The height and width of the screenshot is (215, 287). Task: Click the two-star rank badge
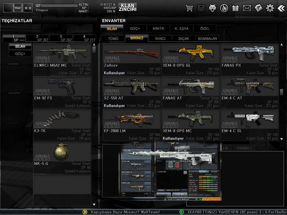pyautogui.click(x=28, y=8)
